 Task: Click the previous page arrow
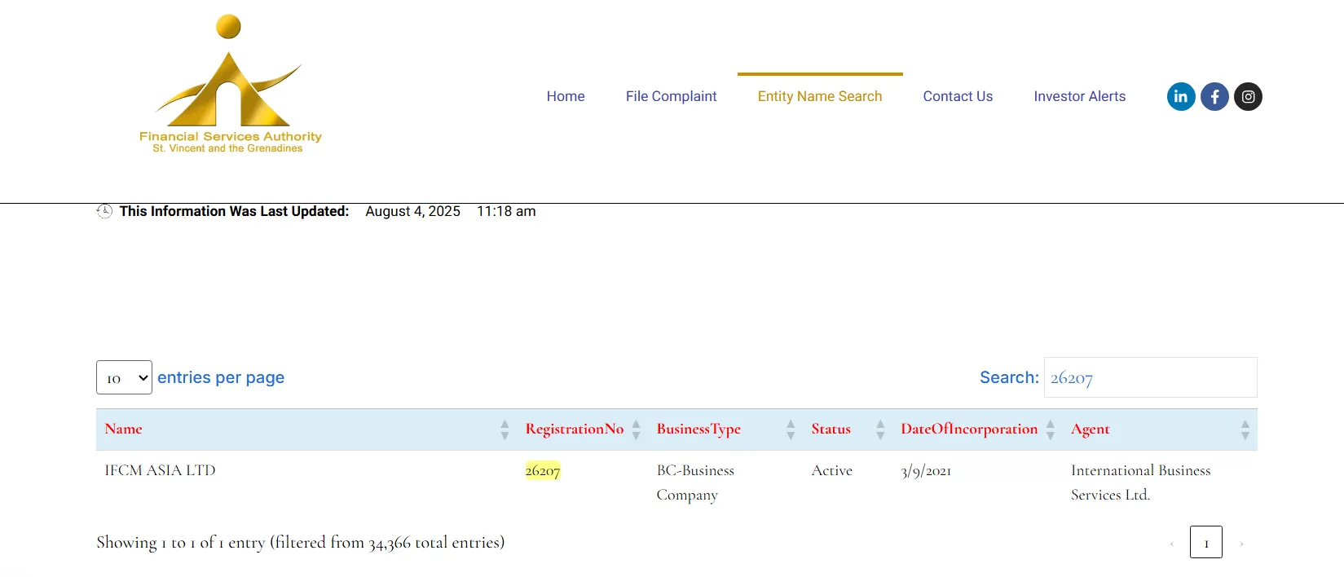(x=1172, y=544)
